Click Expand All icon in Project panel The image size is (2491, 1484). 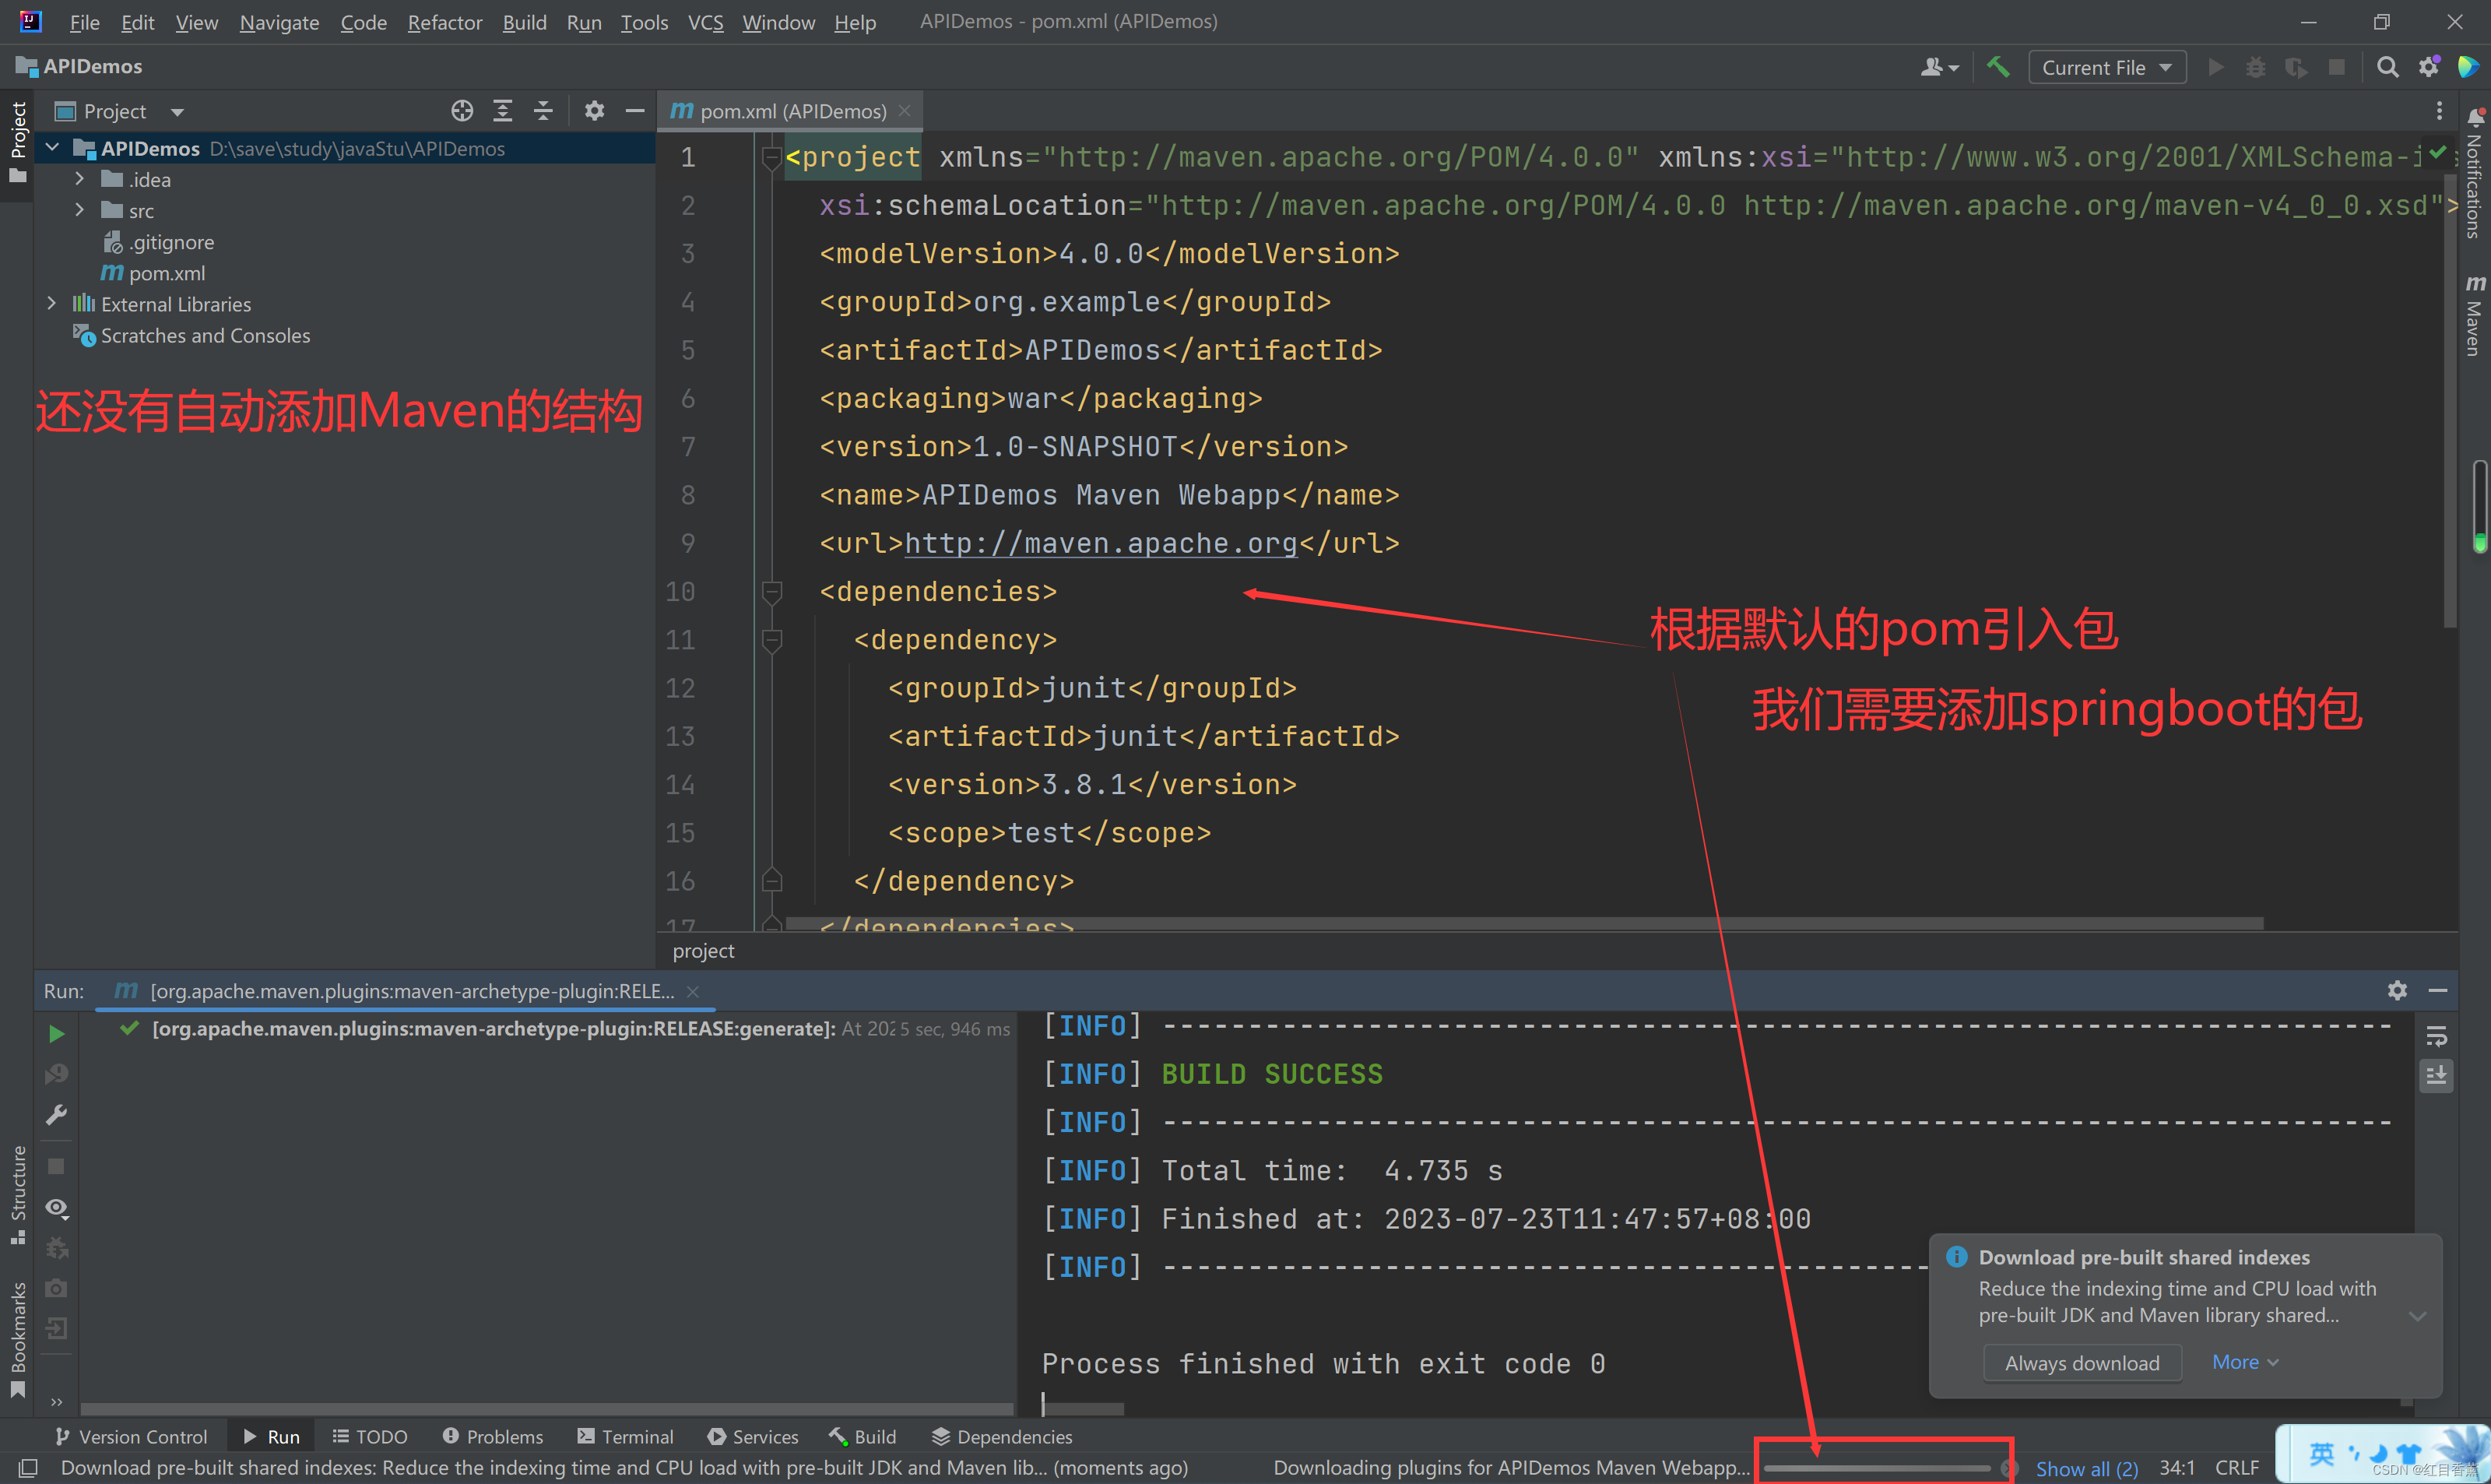[x=503, y=111]
